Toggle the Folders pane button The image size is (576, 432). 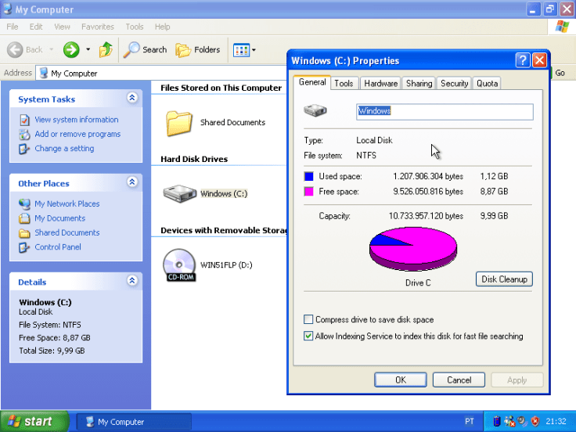tap(197, 50)
